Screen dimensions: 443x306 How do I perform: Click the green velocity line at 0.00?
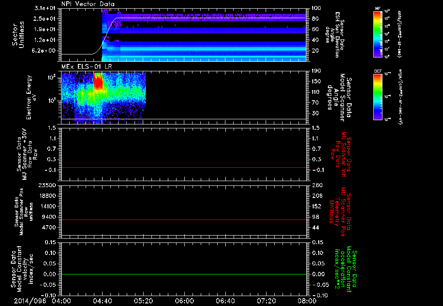pyautogui.click(x=183, y=274)
